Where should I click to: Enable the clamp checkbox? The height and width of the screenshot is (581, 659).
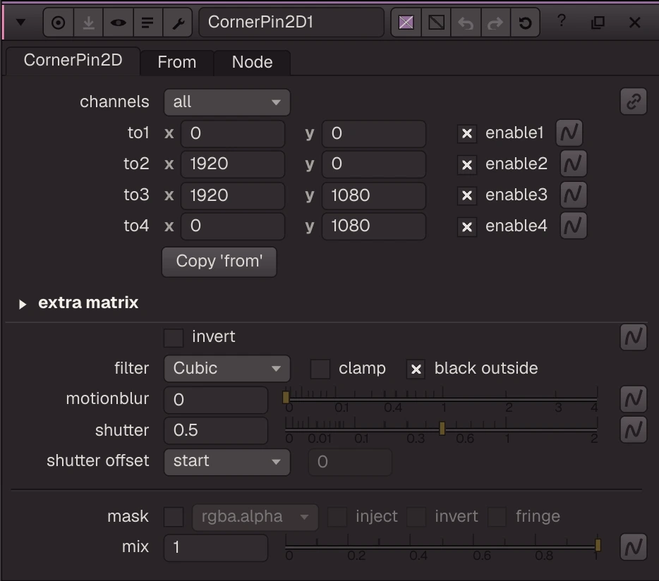click(320, 369)
